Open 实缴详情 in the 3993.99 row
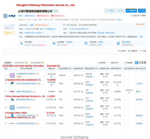150x139 pixels. click(90, 77)
